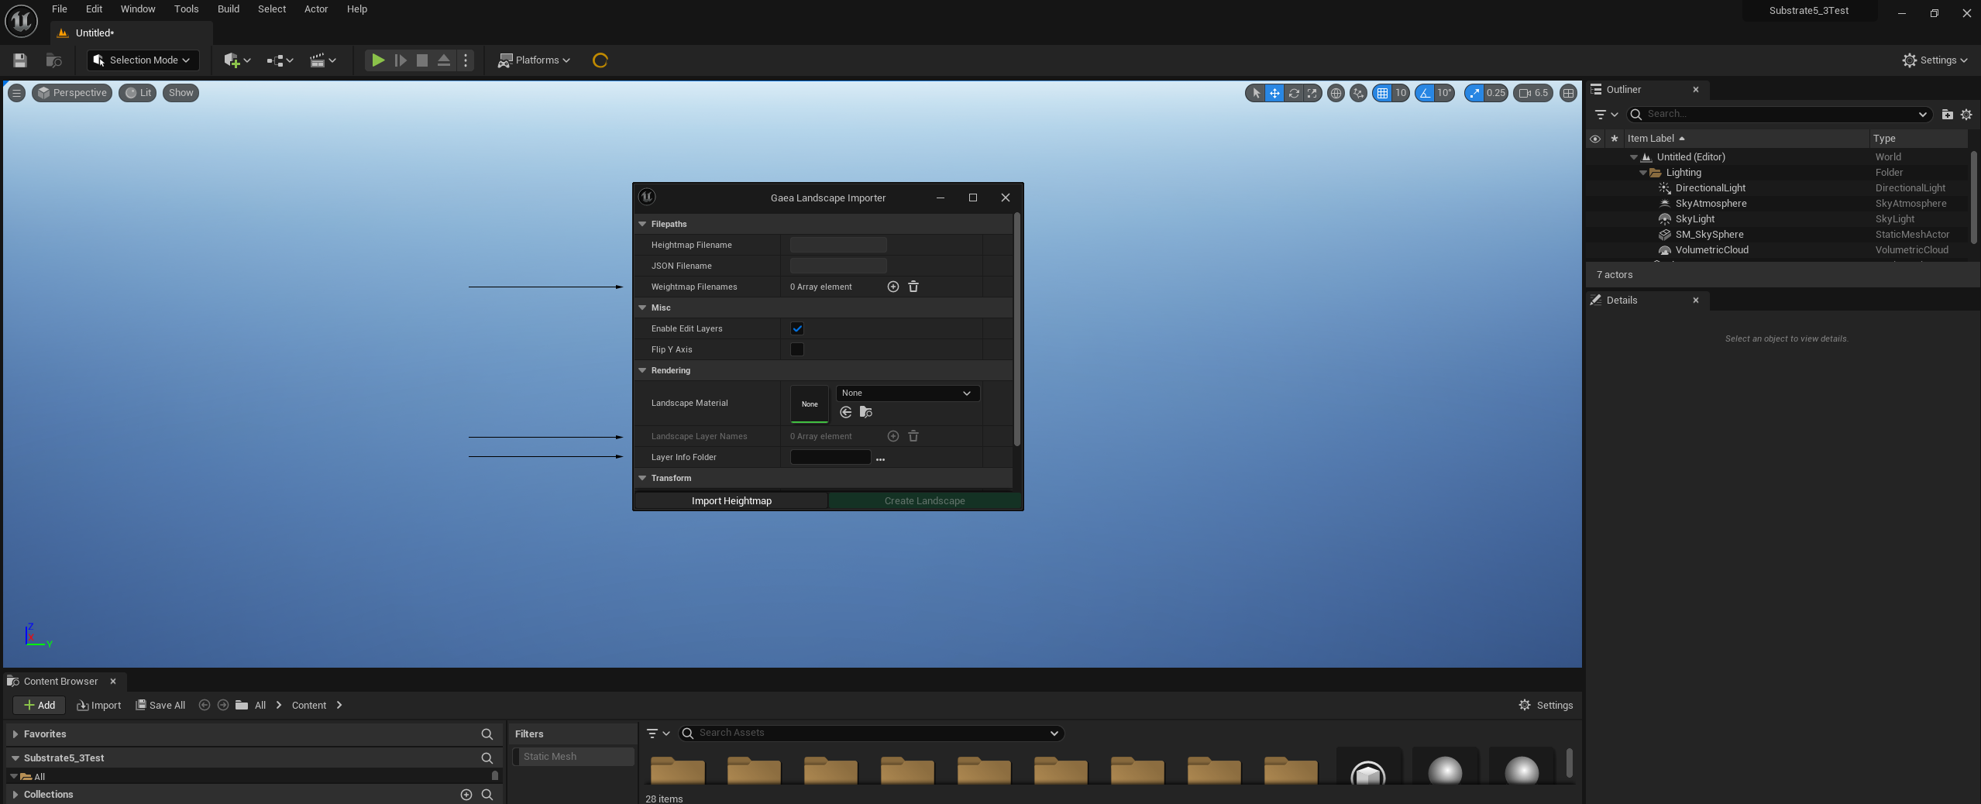The width and height of the screenshot is (1981, 804).
Task: Open the Landscape Material None dropdown
Action: pyautogui.click(x=907, y=393)
